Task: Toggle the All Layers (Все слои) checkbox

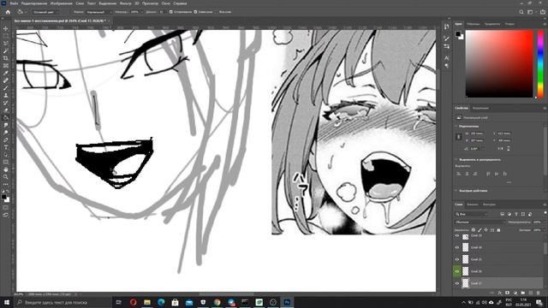Action: click(x=217, y=11)
